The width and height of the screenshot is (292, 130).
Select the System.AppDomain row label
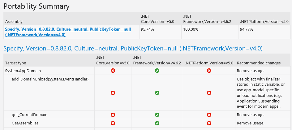click(x=23, y=71)
